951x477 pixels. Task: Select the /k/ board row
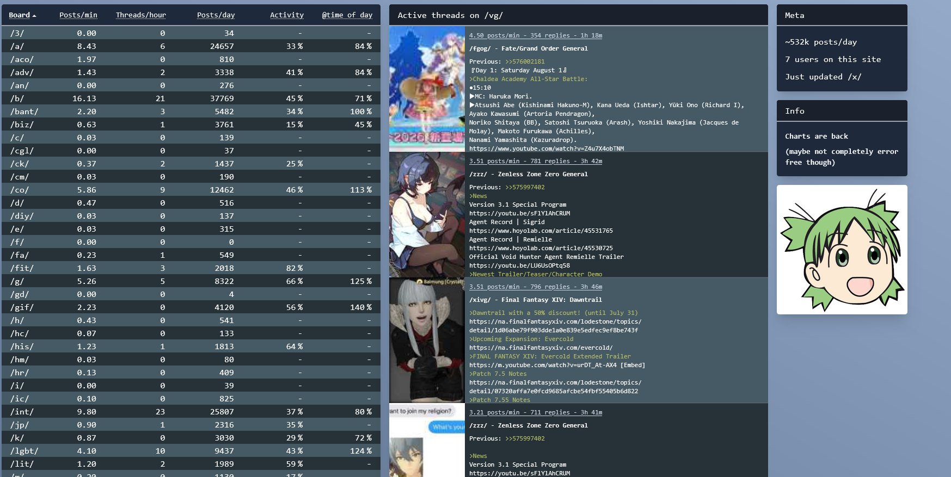pyautogui.click(x=191, y=438)
